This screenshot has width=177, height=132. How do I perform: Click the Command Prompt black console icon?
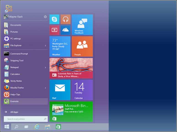[x=6, y=54]
